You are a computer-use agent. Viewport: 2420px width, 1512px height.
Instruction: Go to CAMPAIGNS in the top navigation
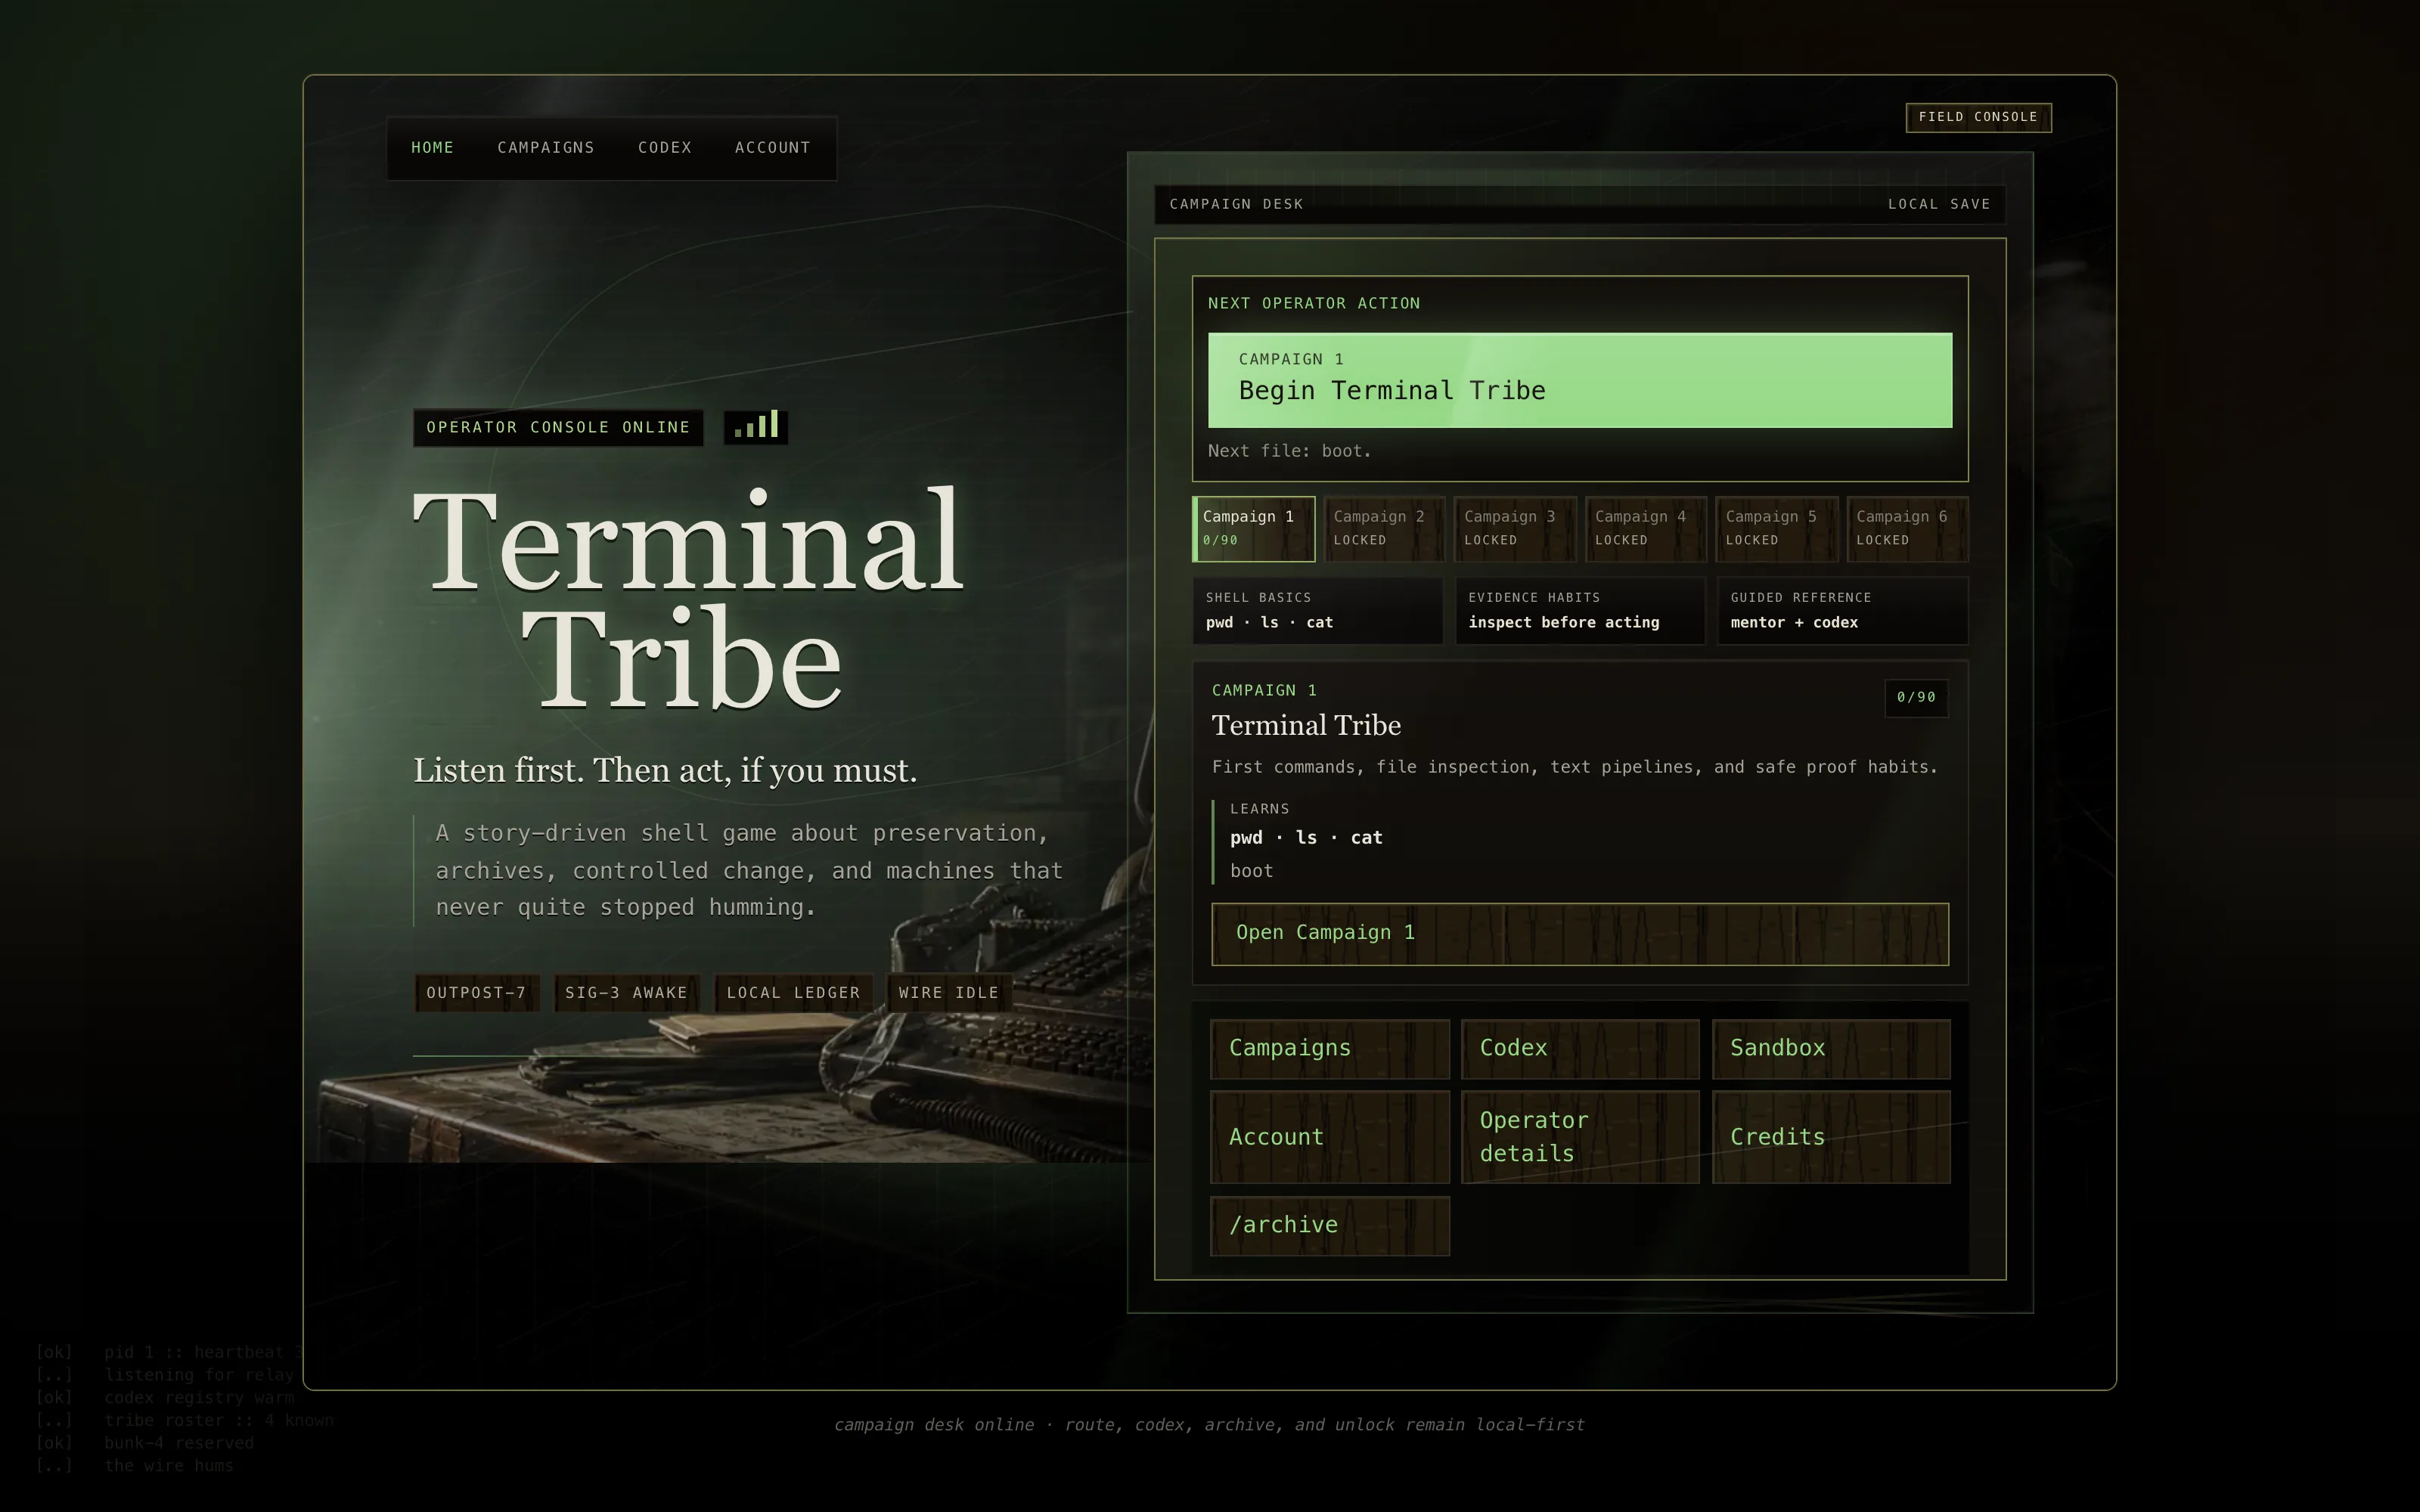tap(546, 147)
